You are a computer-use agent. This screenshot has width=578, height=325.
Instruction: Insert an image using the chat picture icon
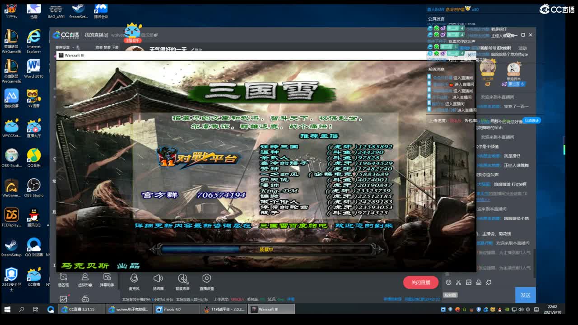468,283
